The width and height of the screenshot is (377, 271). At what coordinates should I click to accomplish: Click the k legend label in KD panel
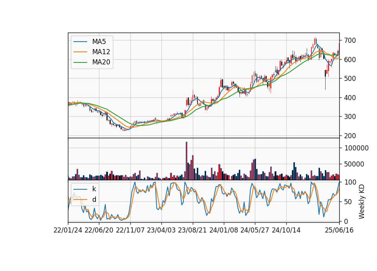94,189
